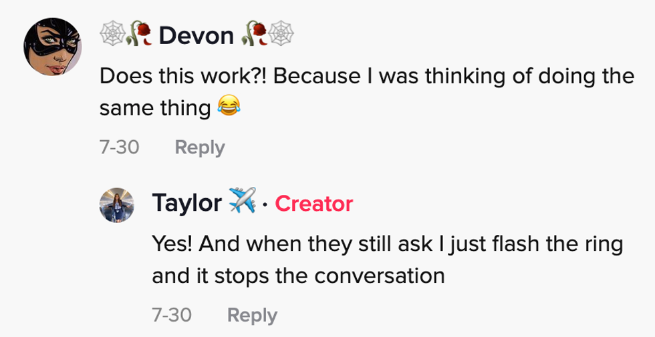Click the wilted rose emoji before Devon
Viewport: 655px width, 337px height.
pyautogui.click(x=135, y=36)
